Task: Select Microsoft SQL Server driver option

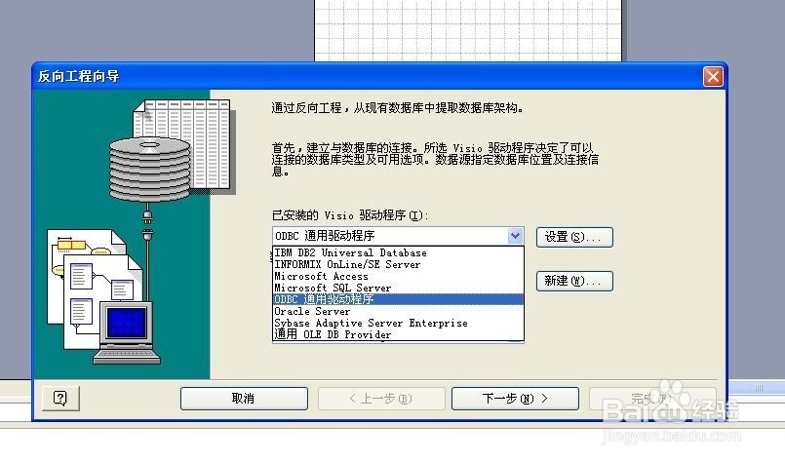Action: (x=398, y=288)
